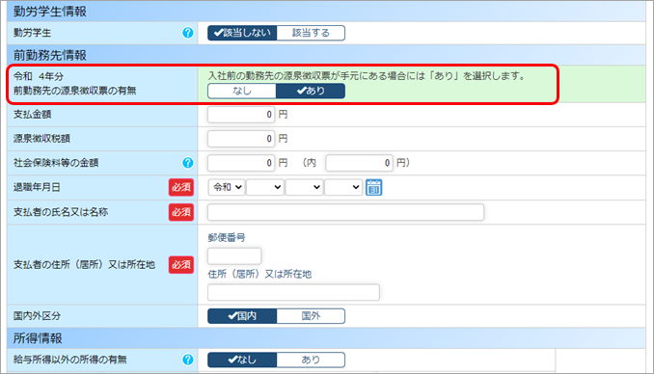This screenshot has height=374, width=654.
Task: Click the 必須 badge beside 支払者の住所
Action: click(181, 265)
